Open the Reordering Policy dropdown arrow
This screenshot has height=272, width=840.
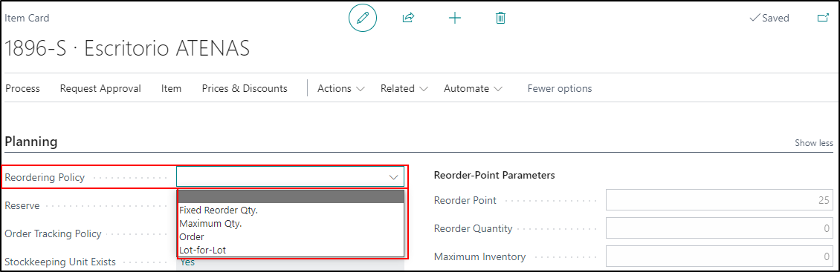[394, 177]
